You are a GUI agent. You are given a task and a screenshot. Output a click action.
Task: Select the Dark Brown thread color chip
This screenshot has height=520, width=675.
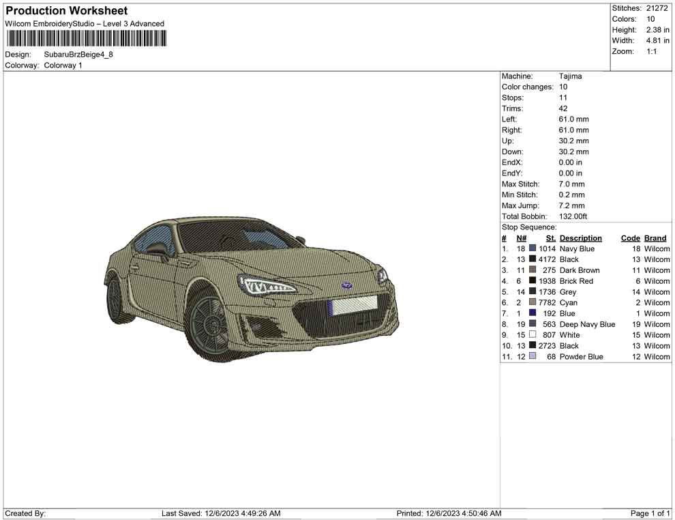[x=532, y=270]
